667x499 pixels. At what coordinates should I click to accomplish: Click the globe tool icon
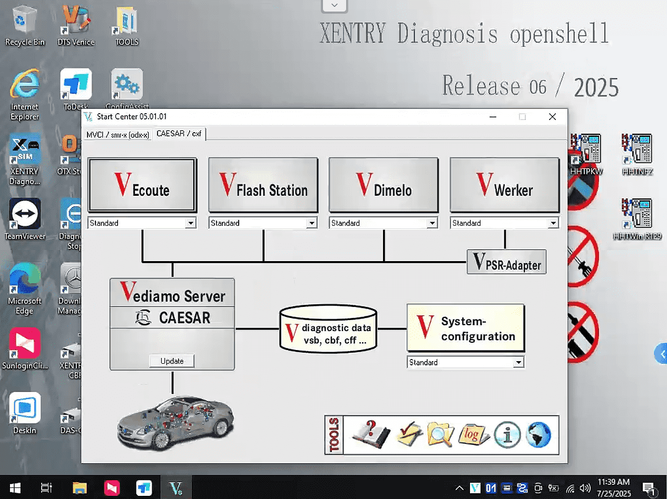pos(537,435)
